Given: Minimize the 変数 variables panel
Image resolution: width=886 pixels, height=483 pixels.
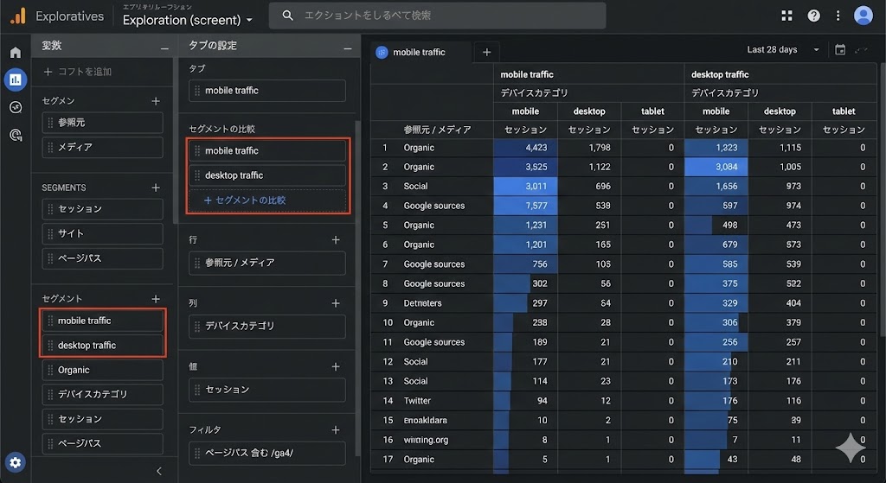Looking at the screenshot, I should (164, 48).
